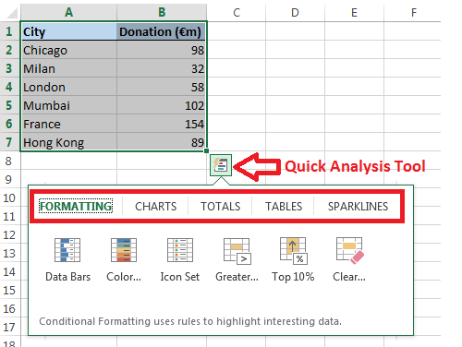Choose the Greater Than formatting option

pos(237,260)
